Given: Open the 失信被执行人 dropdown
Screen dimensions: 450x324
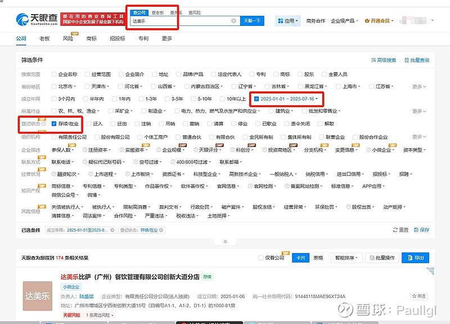Looking at the screenshot, I should point(67,207).
